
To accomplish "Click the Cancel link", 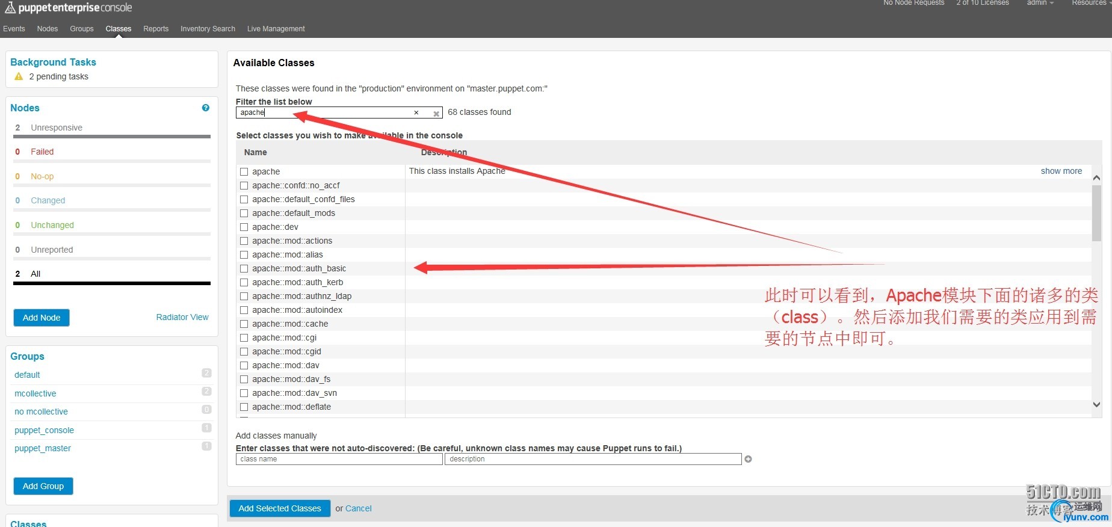I will 359,508.
